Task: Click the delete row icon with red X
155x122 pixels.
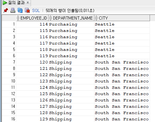Action: coord(27,10)
